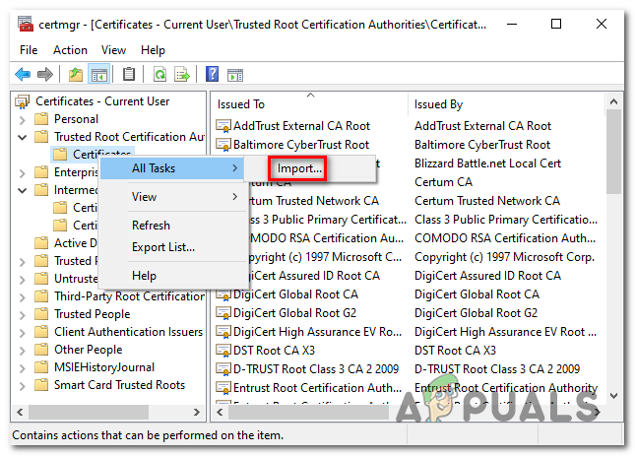Select Import... from the submenu

pyautogui.click(x=299, y=168)
